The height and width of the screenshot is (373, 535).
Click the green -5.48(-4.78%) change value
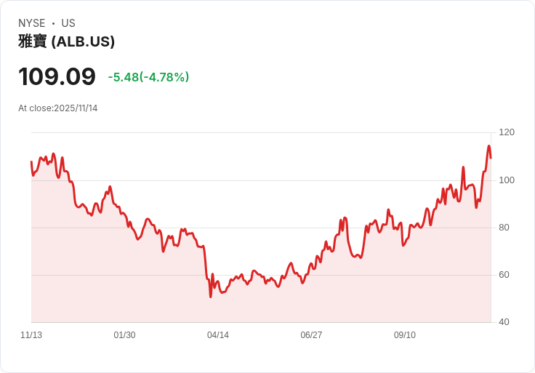point(148,77)
